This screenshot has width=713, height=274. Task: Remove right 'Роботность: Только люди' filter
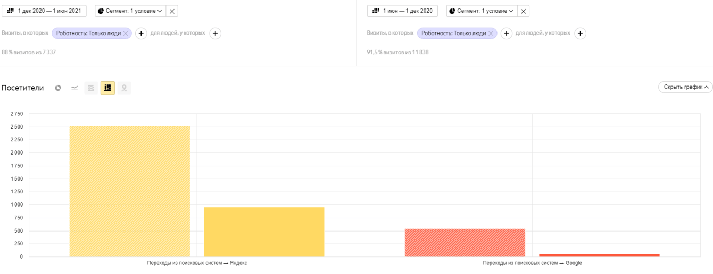point(491,33)
